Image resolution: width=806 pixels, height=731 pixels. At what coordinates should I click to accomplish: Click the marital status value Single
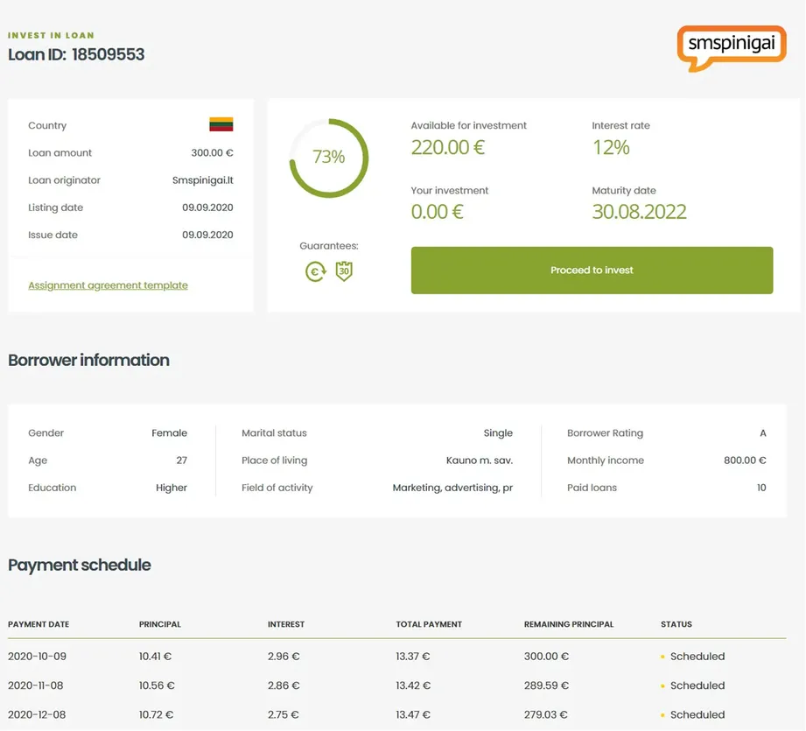click(498, 433)
